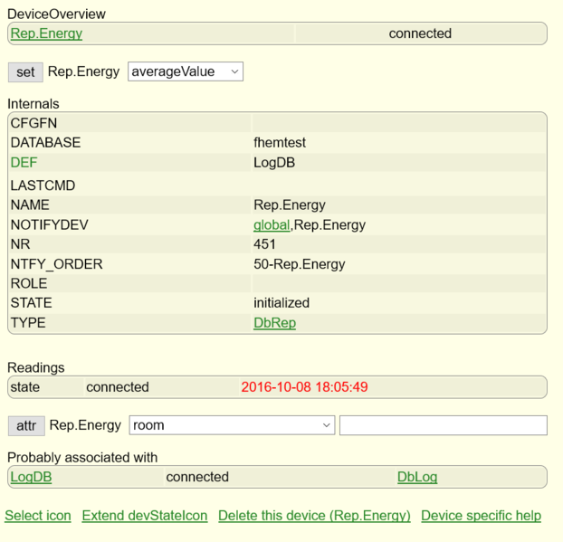Screen dimensions: 563x542
Task: Click the connected status in DeviceOverview
Action: [x=420, y=33]
